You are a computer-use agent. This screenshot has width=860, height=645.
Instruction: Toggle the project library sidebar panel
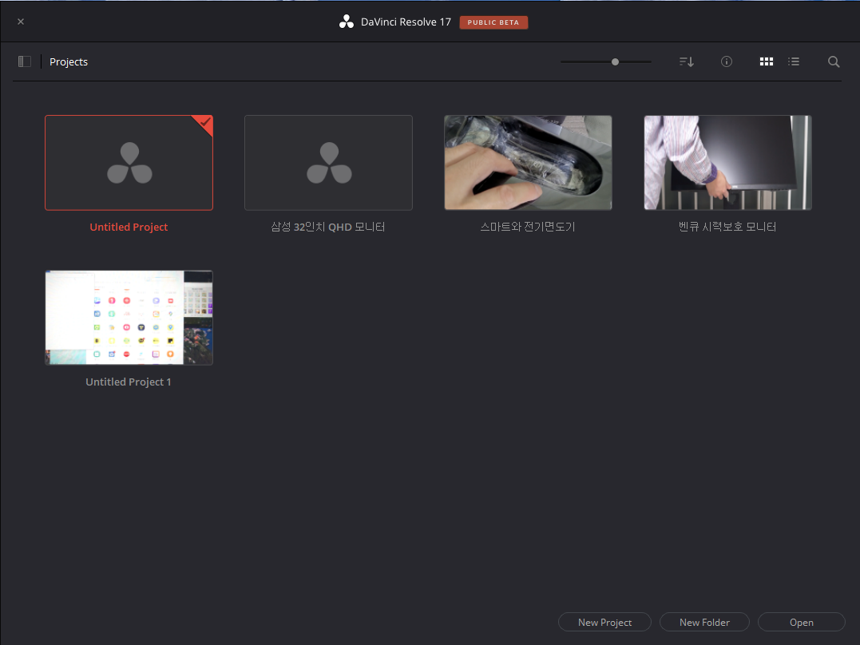[25, 61]
